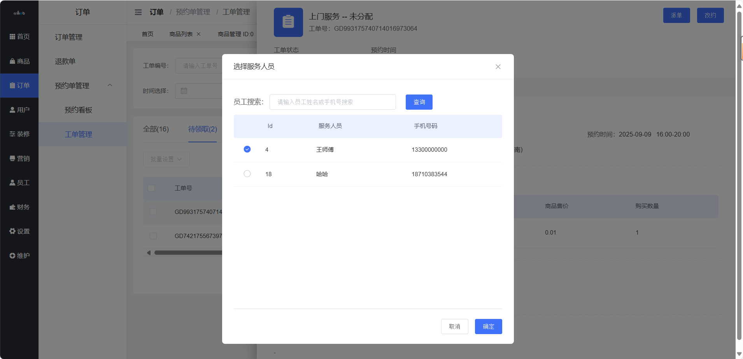
Task: Select radio button for employee 王师傅
Action: [x=247, y=149]
